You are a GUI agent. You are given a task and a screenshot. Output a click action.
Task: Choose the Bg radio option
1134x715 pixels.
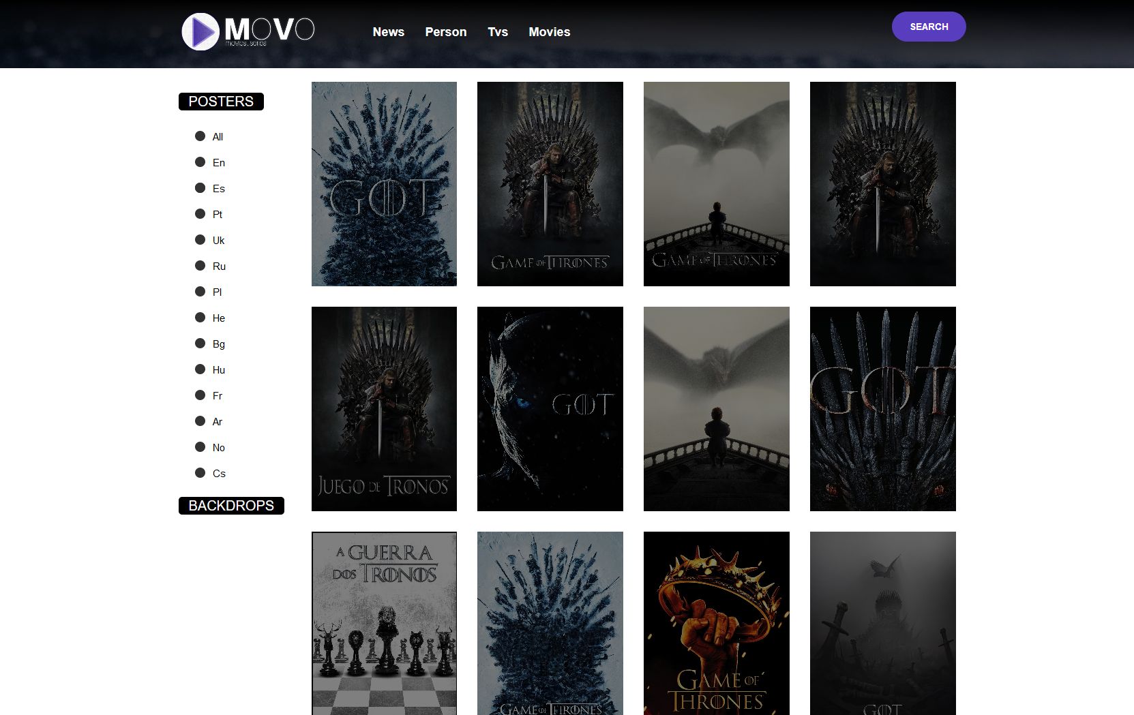200,344
